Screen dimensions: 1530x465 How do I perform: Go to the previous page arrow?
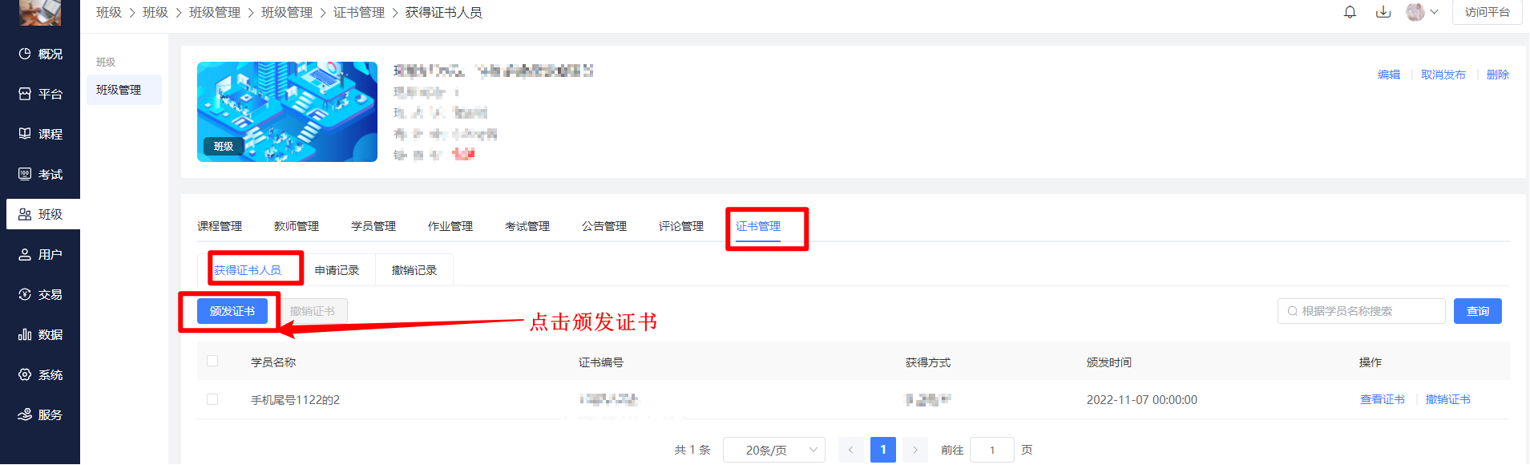tap(851, 450)
